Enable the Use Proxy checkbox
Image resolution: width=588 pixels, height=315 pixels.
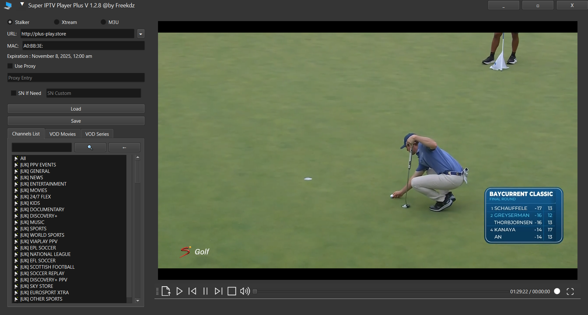pyautogui.click(x=10, y=66)
